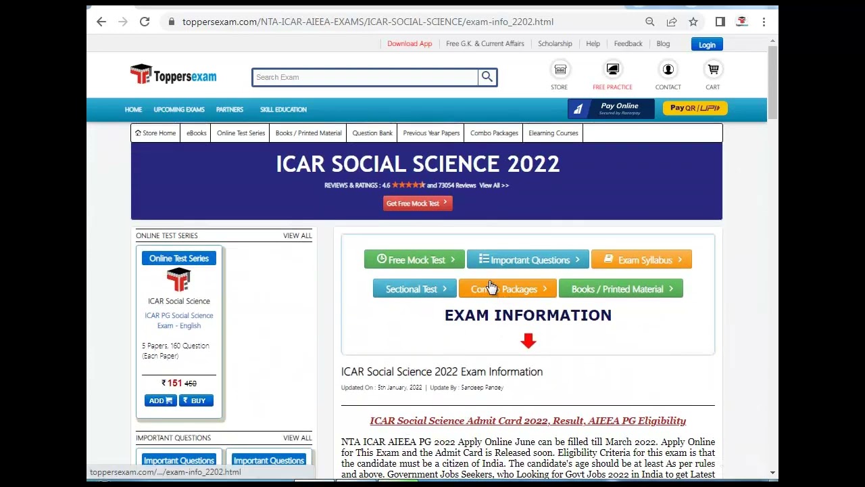View all Online Test Series

pos(297,235)
